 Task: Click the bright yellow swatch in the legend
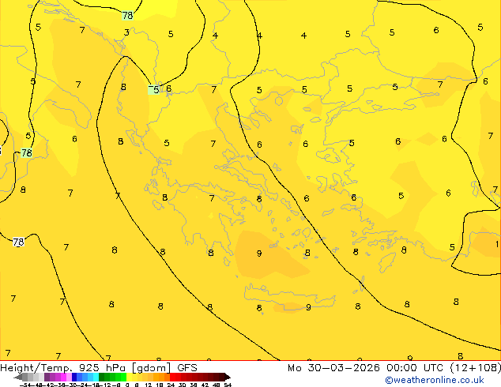coord(129,377)
